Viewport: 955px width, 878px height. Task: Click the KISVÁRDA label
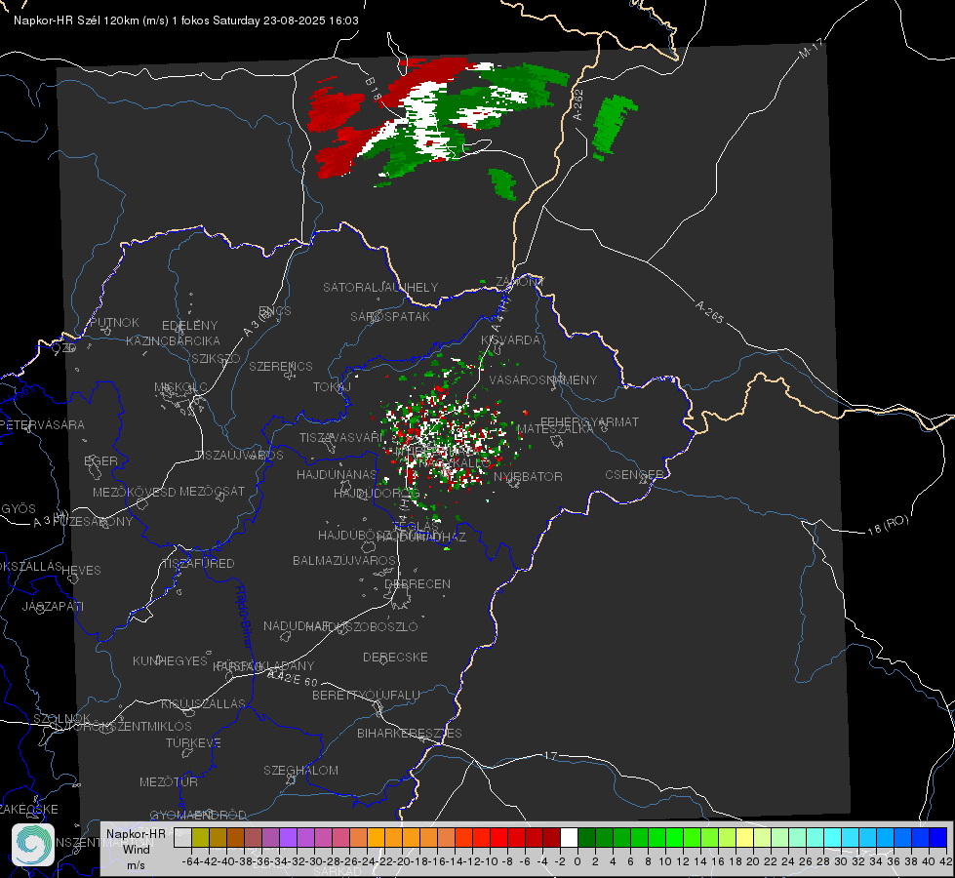510,340
